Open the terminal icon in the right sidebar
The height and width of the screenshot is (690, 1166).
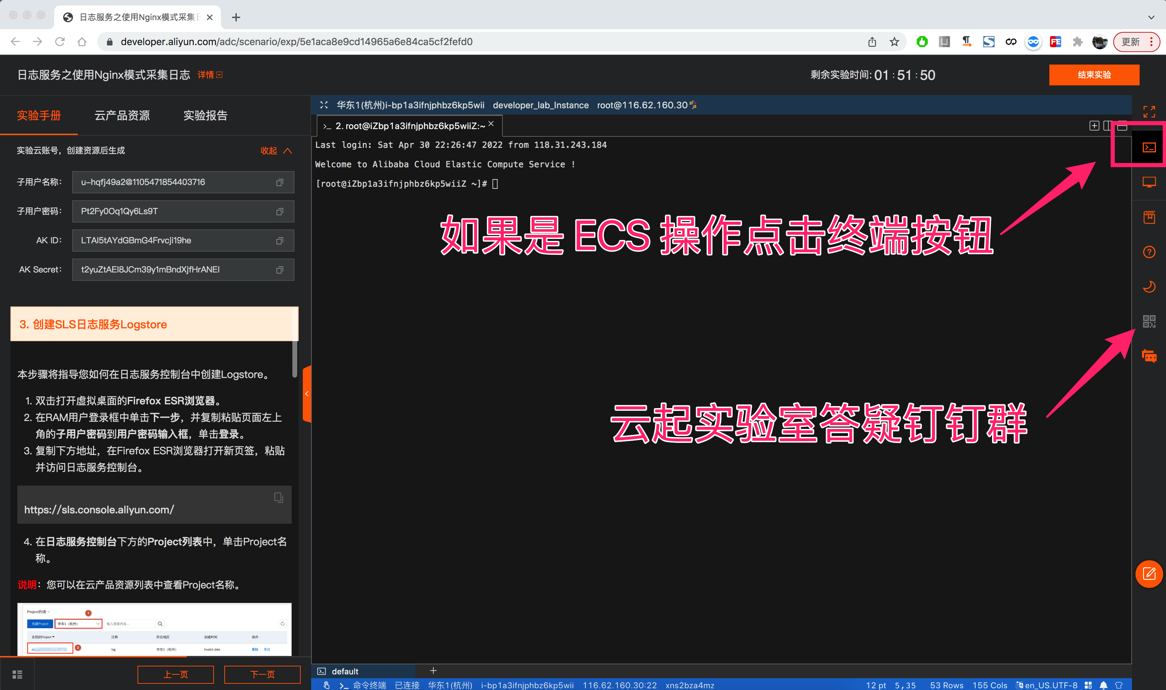point(1149,148)
